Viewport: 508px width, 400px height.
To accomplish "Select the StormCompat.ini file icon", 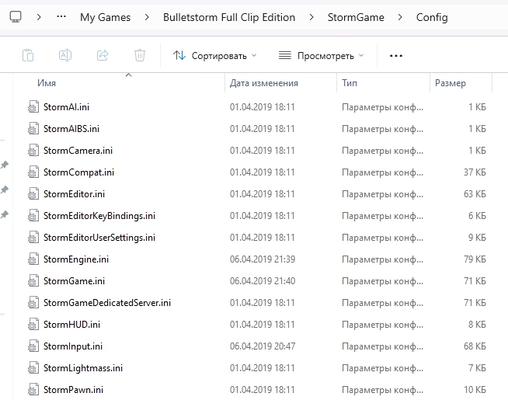I will tap(33, 172).
